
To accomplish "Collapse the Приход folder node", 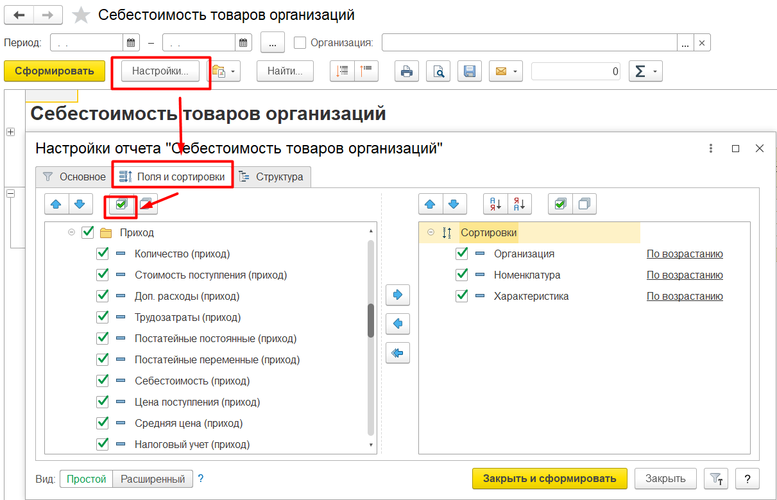I will (x=71, y=232).
